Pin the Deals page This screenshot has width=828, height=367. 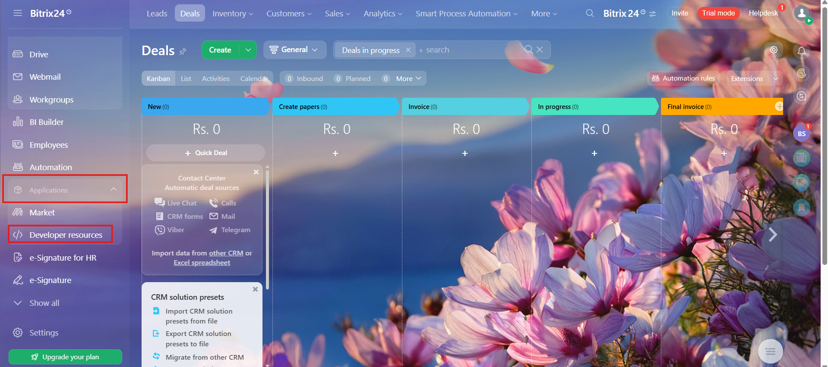click(183, 51)
